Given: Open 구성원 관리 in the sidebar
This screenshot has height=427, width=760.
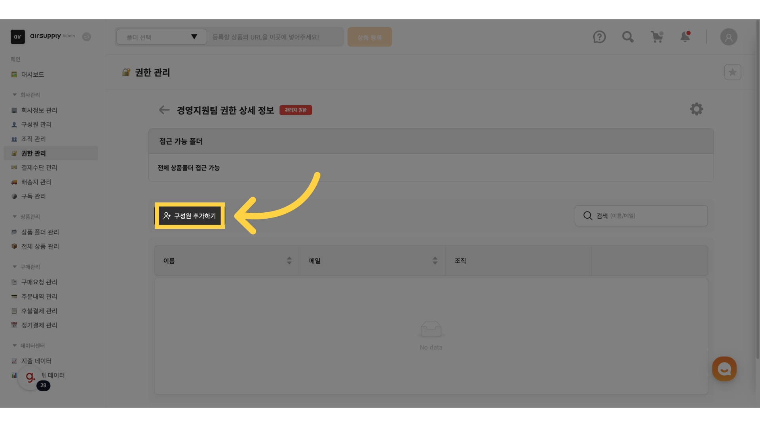Looking at the screenshot, I should point(36,125).
